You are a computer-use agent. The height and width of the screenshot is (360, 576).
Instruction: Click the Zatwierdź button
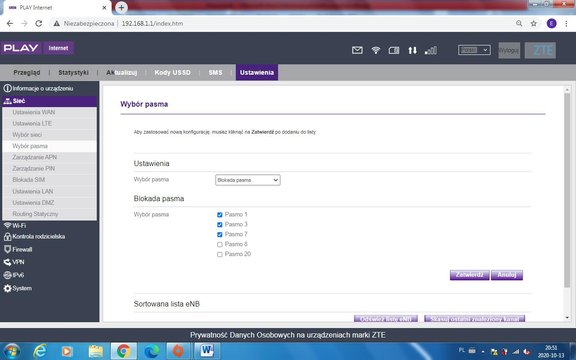tap(469, 275)
